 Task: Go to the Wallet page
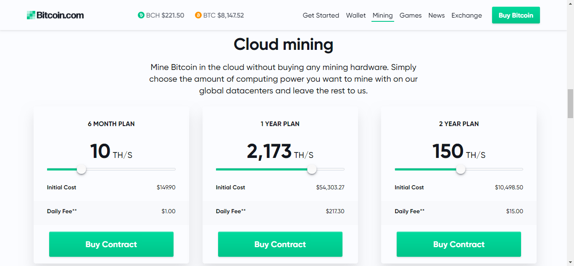pos(356,15)
